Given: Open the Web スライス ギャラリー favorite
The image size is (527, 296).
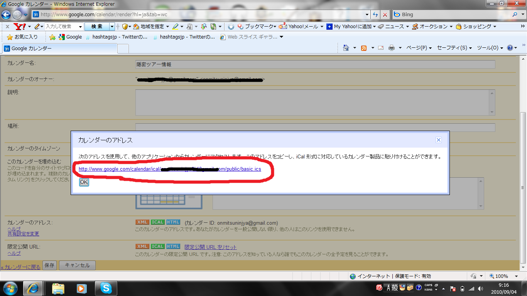Looking at the screenshot, I should coord(248,37).
